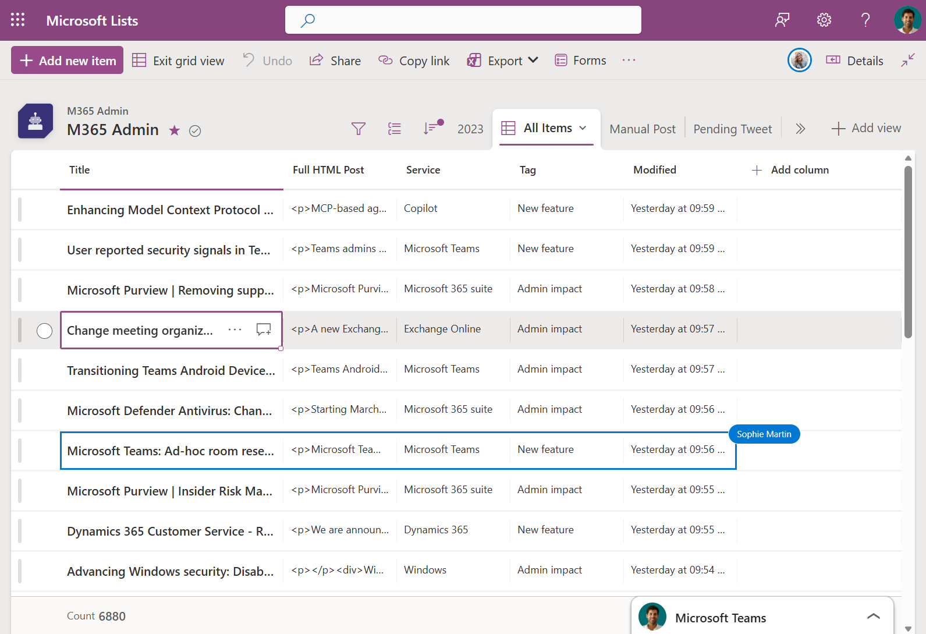Click the status checkmark circle beside title
926x634 pixels.
195,131
